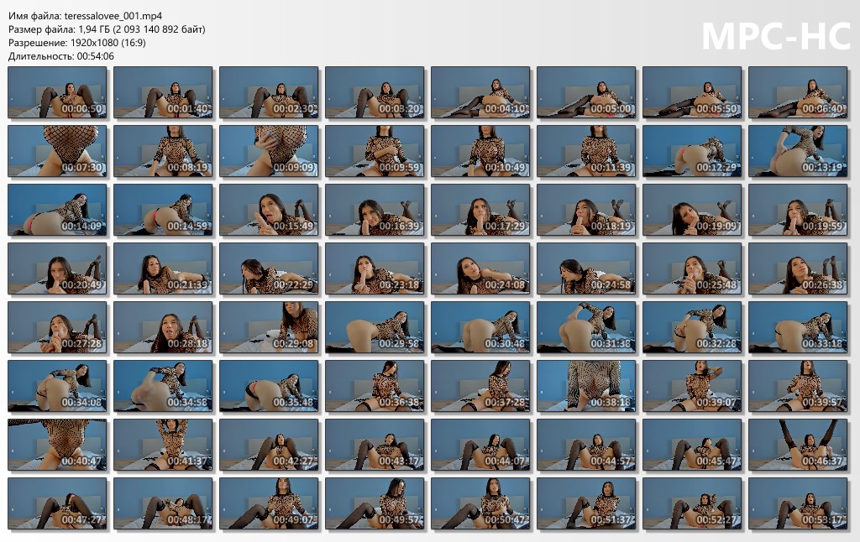Choose the frame stamped 00:19:59
This screenshot has height=542, width=860.
(798, 210)
